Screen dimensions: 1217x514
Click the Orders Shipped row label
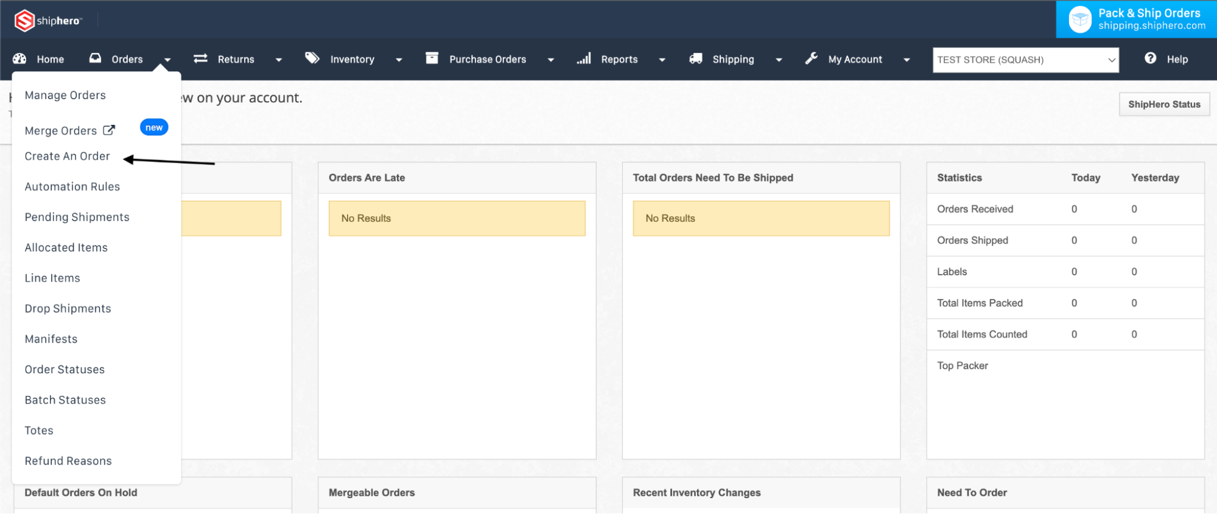click(973, 240)
